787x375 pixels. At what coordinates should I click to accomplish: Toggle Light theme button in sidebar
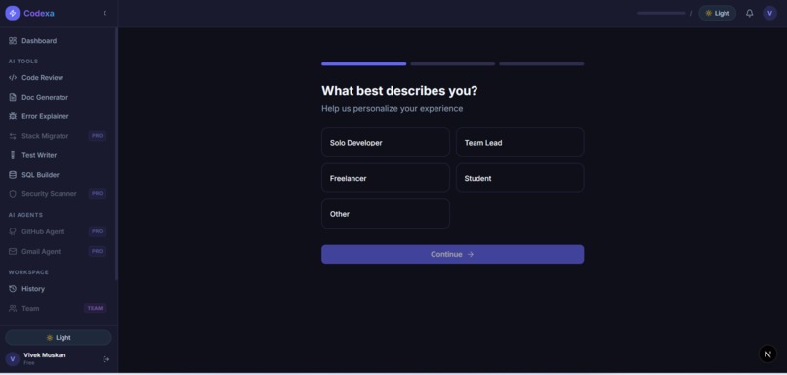59,337
